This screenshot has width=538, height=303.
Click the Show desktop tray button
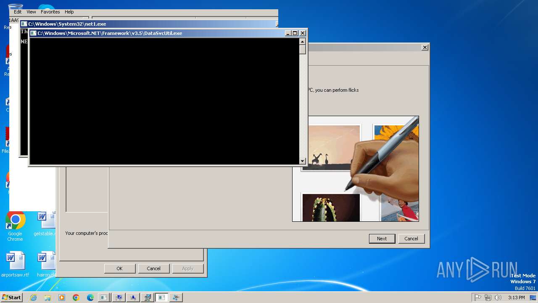pyautogui.click(x=533, y=298)
